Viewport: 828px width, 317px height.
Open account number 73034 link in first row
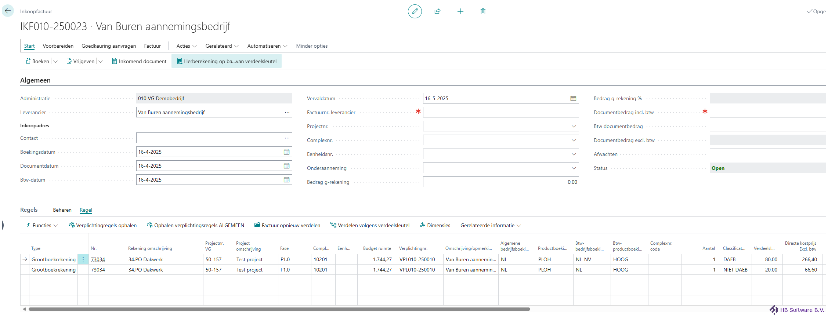point(98,259)
